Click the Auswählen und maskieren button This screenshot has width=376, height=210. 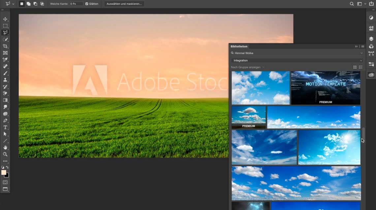(124, 4)
